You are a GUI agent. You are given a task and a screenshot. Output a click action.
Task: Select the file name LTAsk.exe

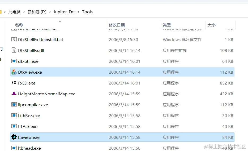(x=28, y=127)
